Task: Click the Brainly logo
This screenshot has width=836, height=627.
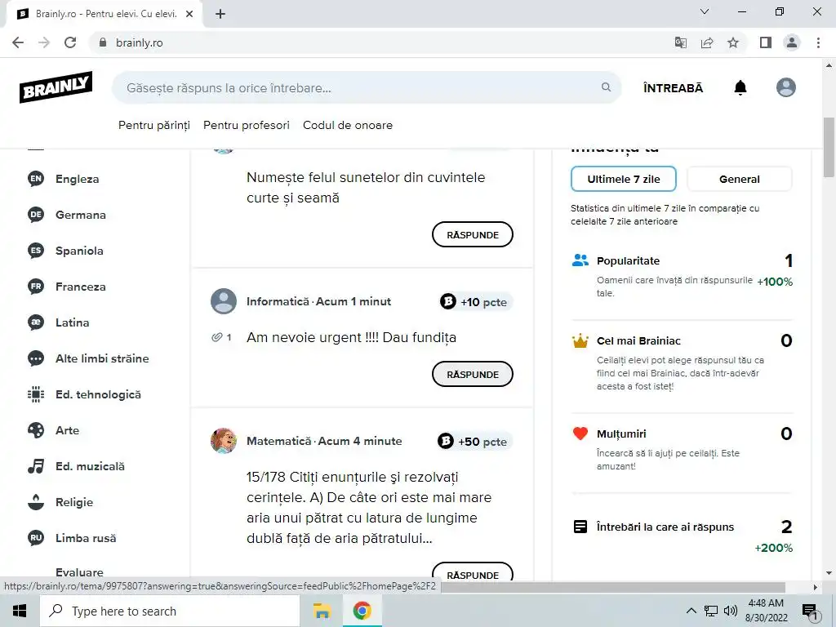Action: click(x=56, y=87)
